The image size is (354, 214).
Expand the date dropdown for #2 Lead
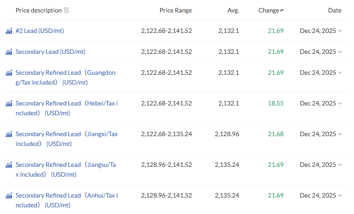pyautogui.click(x=340, y=31)
